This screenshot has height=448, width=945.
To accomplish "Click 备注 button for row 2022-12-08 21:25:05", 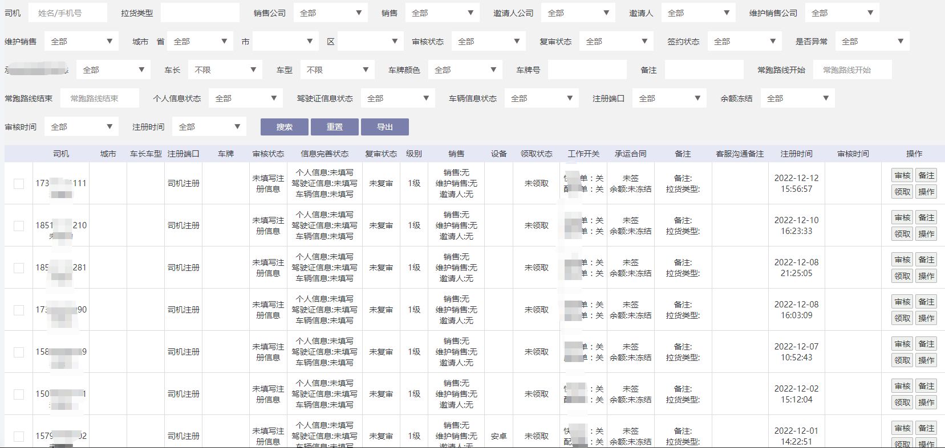I will click(926, 260).
